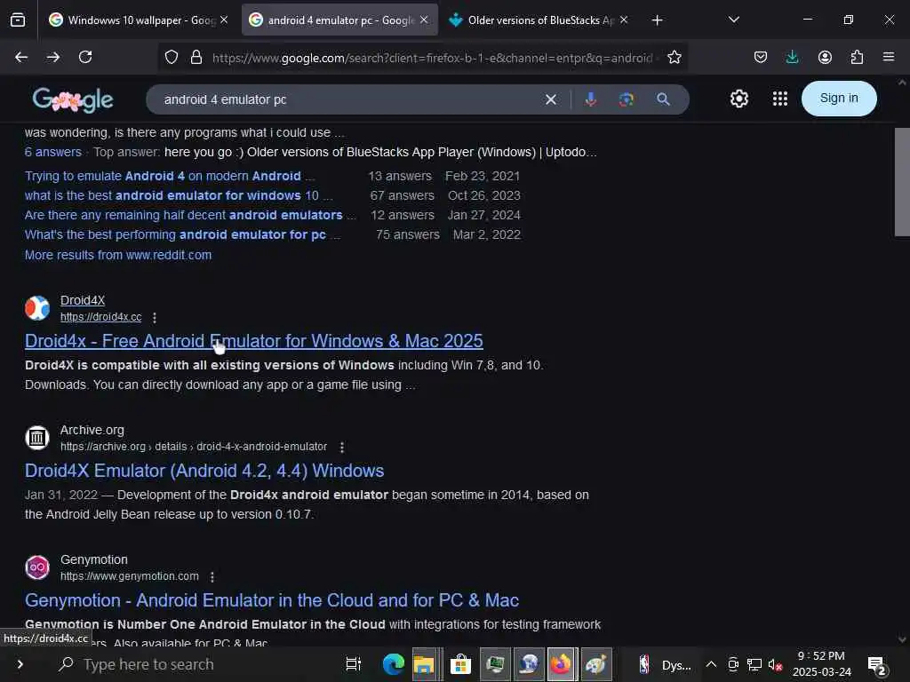Open more options for Droid4X result
Image resolution: width=910 pixels, height=682 pixels.
[155, 318]
